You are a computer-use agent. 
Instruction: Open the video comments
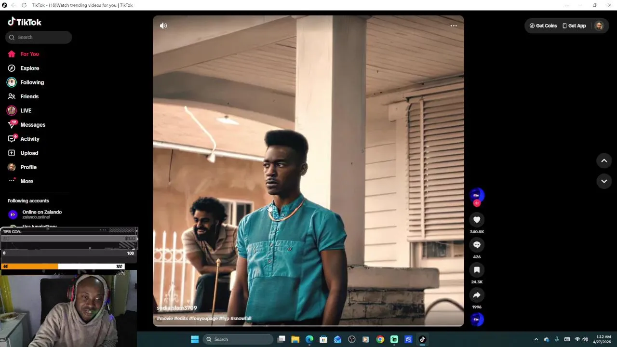point(477,245)
